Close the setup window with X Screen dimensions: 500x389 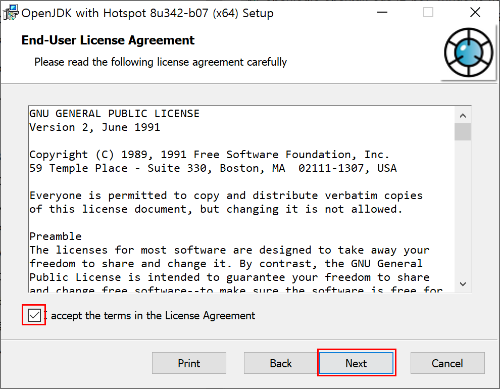pos(475,13)
